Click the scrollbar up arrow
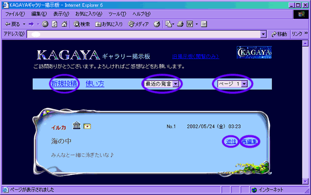This screenshot has width=311, height=195. 305,43
